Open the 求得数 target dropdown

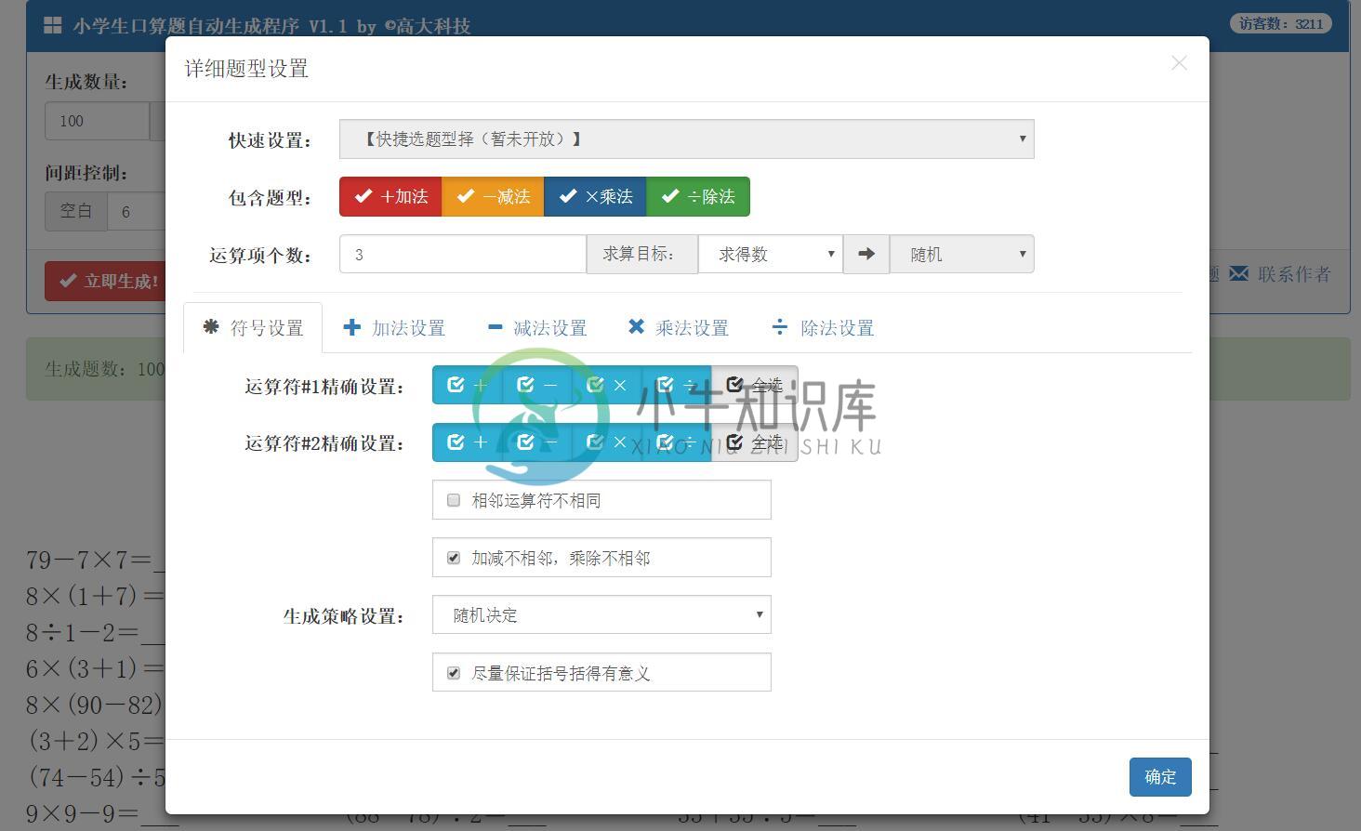pyautogui.click(x=771, y=255)
